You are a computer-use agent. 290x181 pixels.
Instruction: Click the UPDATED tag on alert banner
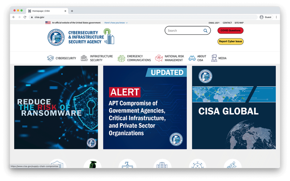(166, 73)
